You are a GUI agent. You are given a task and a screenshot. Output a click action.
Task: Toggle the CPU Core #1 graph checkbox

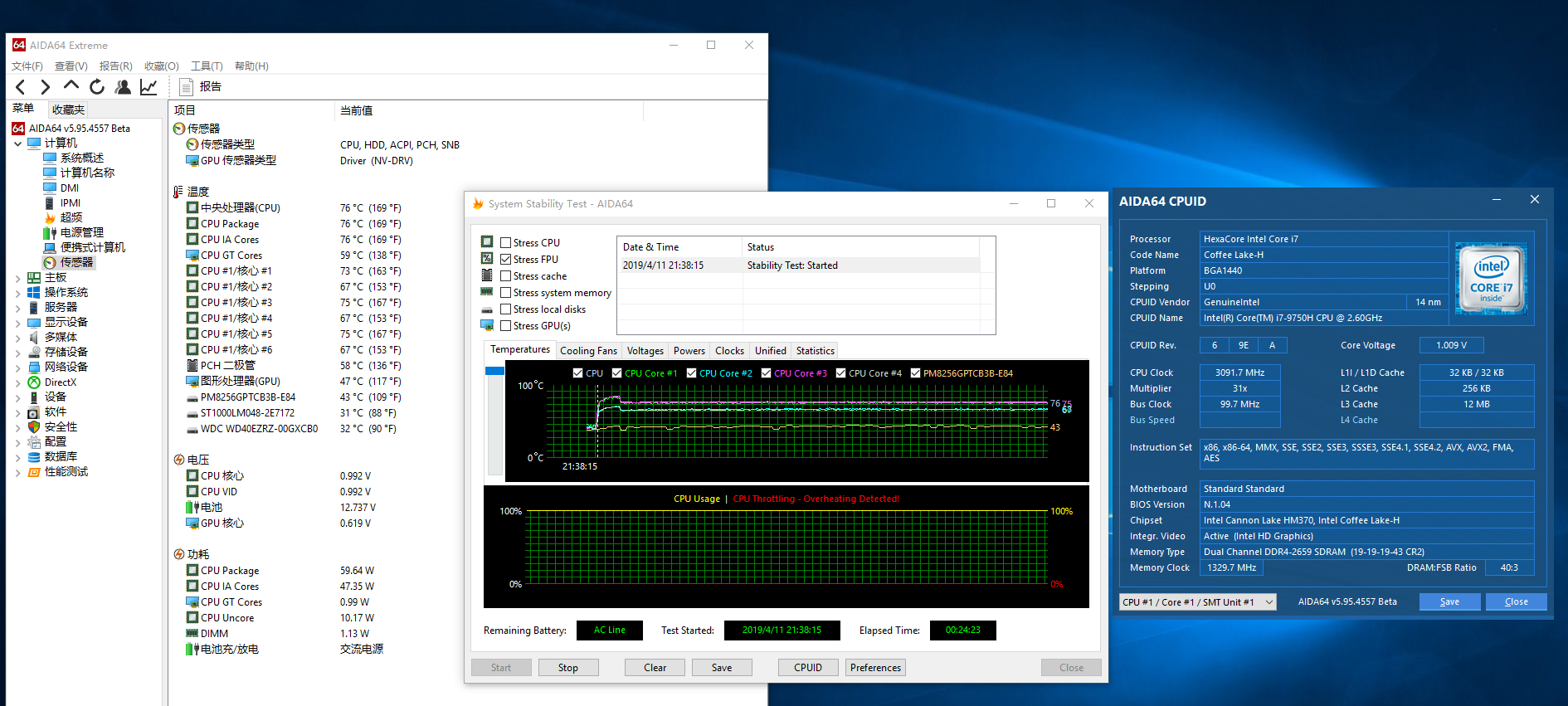click(616, 373)
